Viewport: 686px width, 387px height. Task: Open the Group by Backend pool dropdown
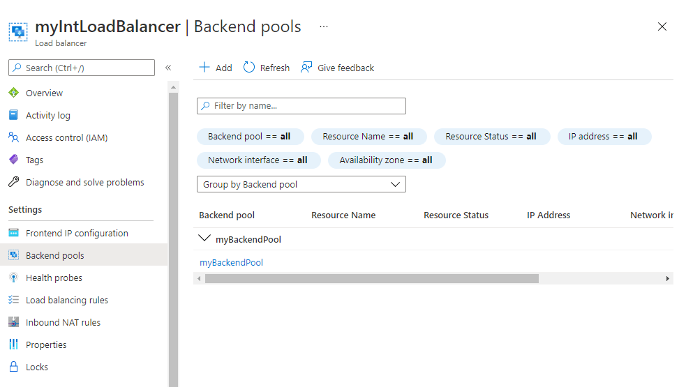(301, 184)
